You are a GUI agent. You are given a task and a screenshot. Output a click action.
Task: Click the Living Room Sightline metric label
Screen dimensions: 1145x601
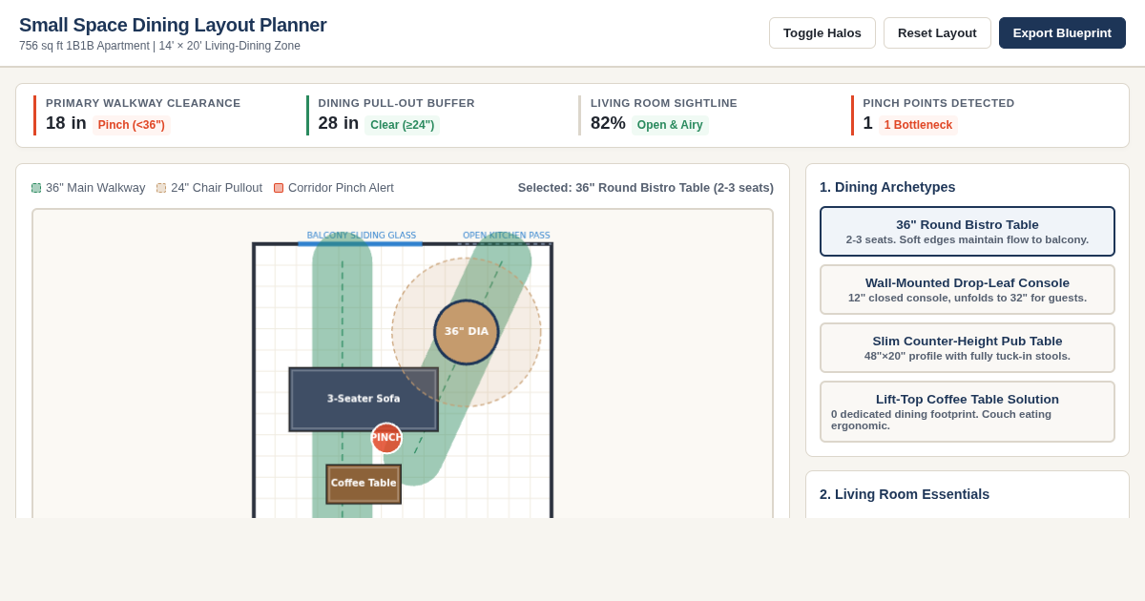[664, 103]
